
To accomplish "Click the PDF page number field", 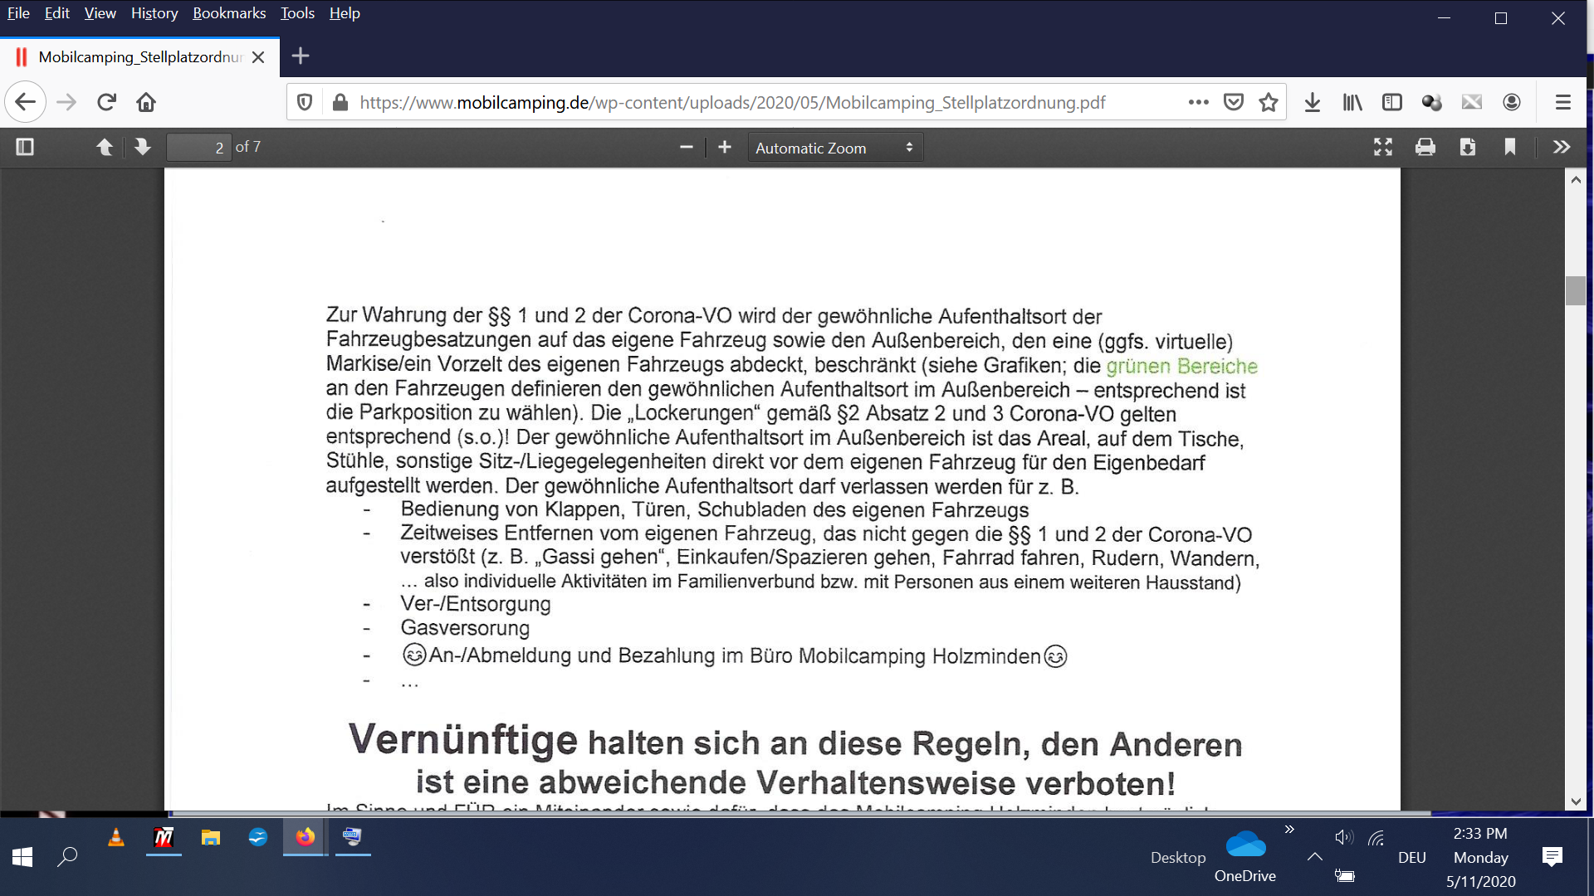I will [x=198, y=147].
